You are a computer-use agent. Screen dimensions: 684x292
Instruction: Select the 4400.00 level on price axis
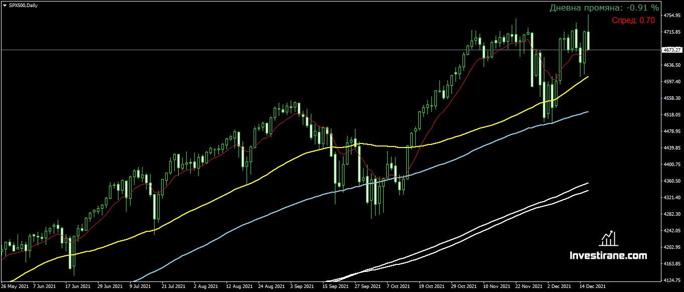[671, 165]
